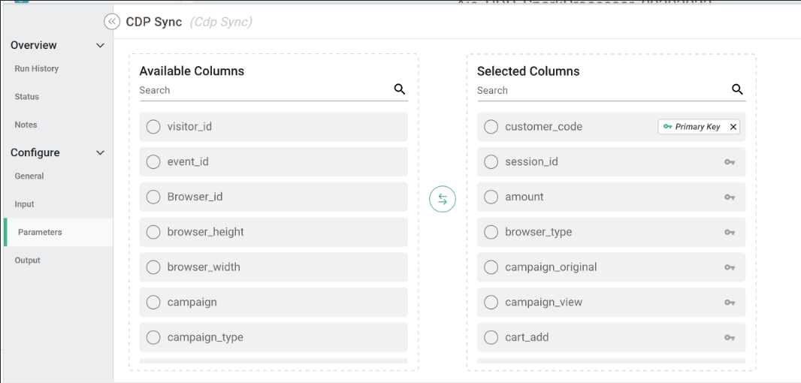The height and width of the screenshot is (383, 801).
Task: Click the swap columns transfer icon
Action: (443, 199)
